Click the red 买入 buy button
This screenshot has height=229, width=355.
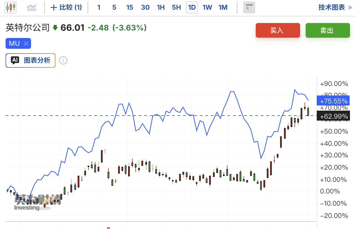278,30
